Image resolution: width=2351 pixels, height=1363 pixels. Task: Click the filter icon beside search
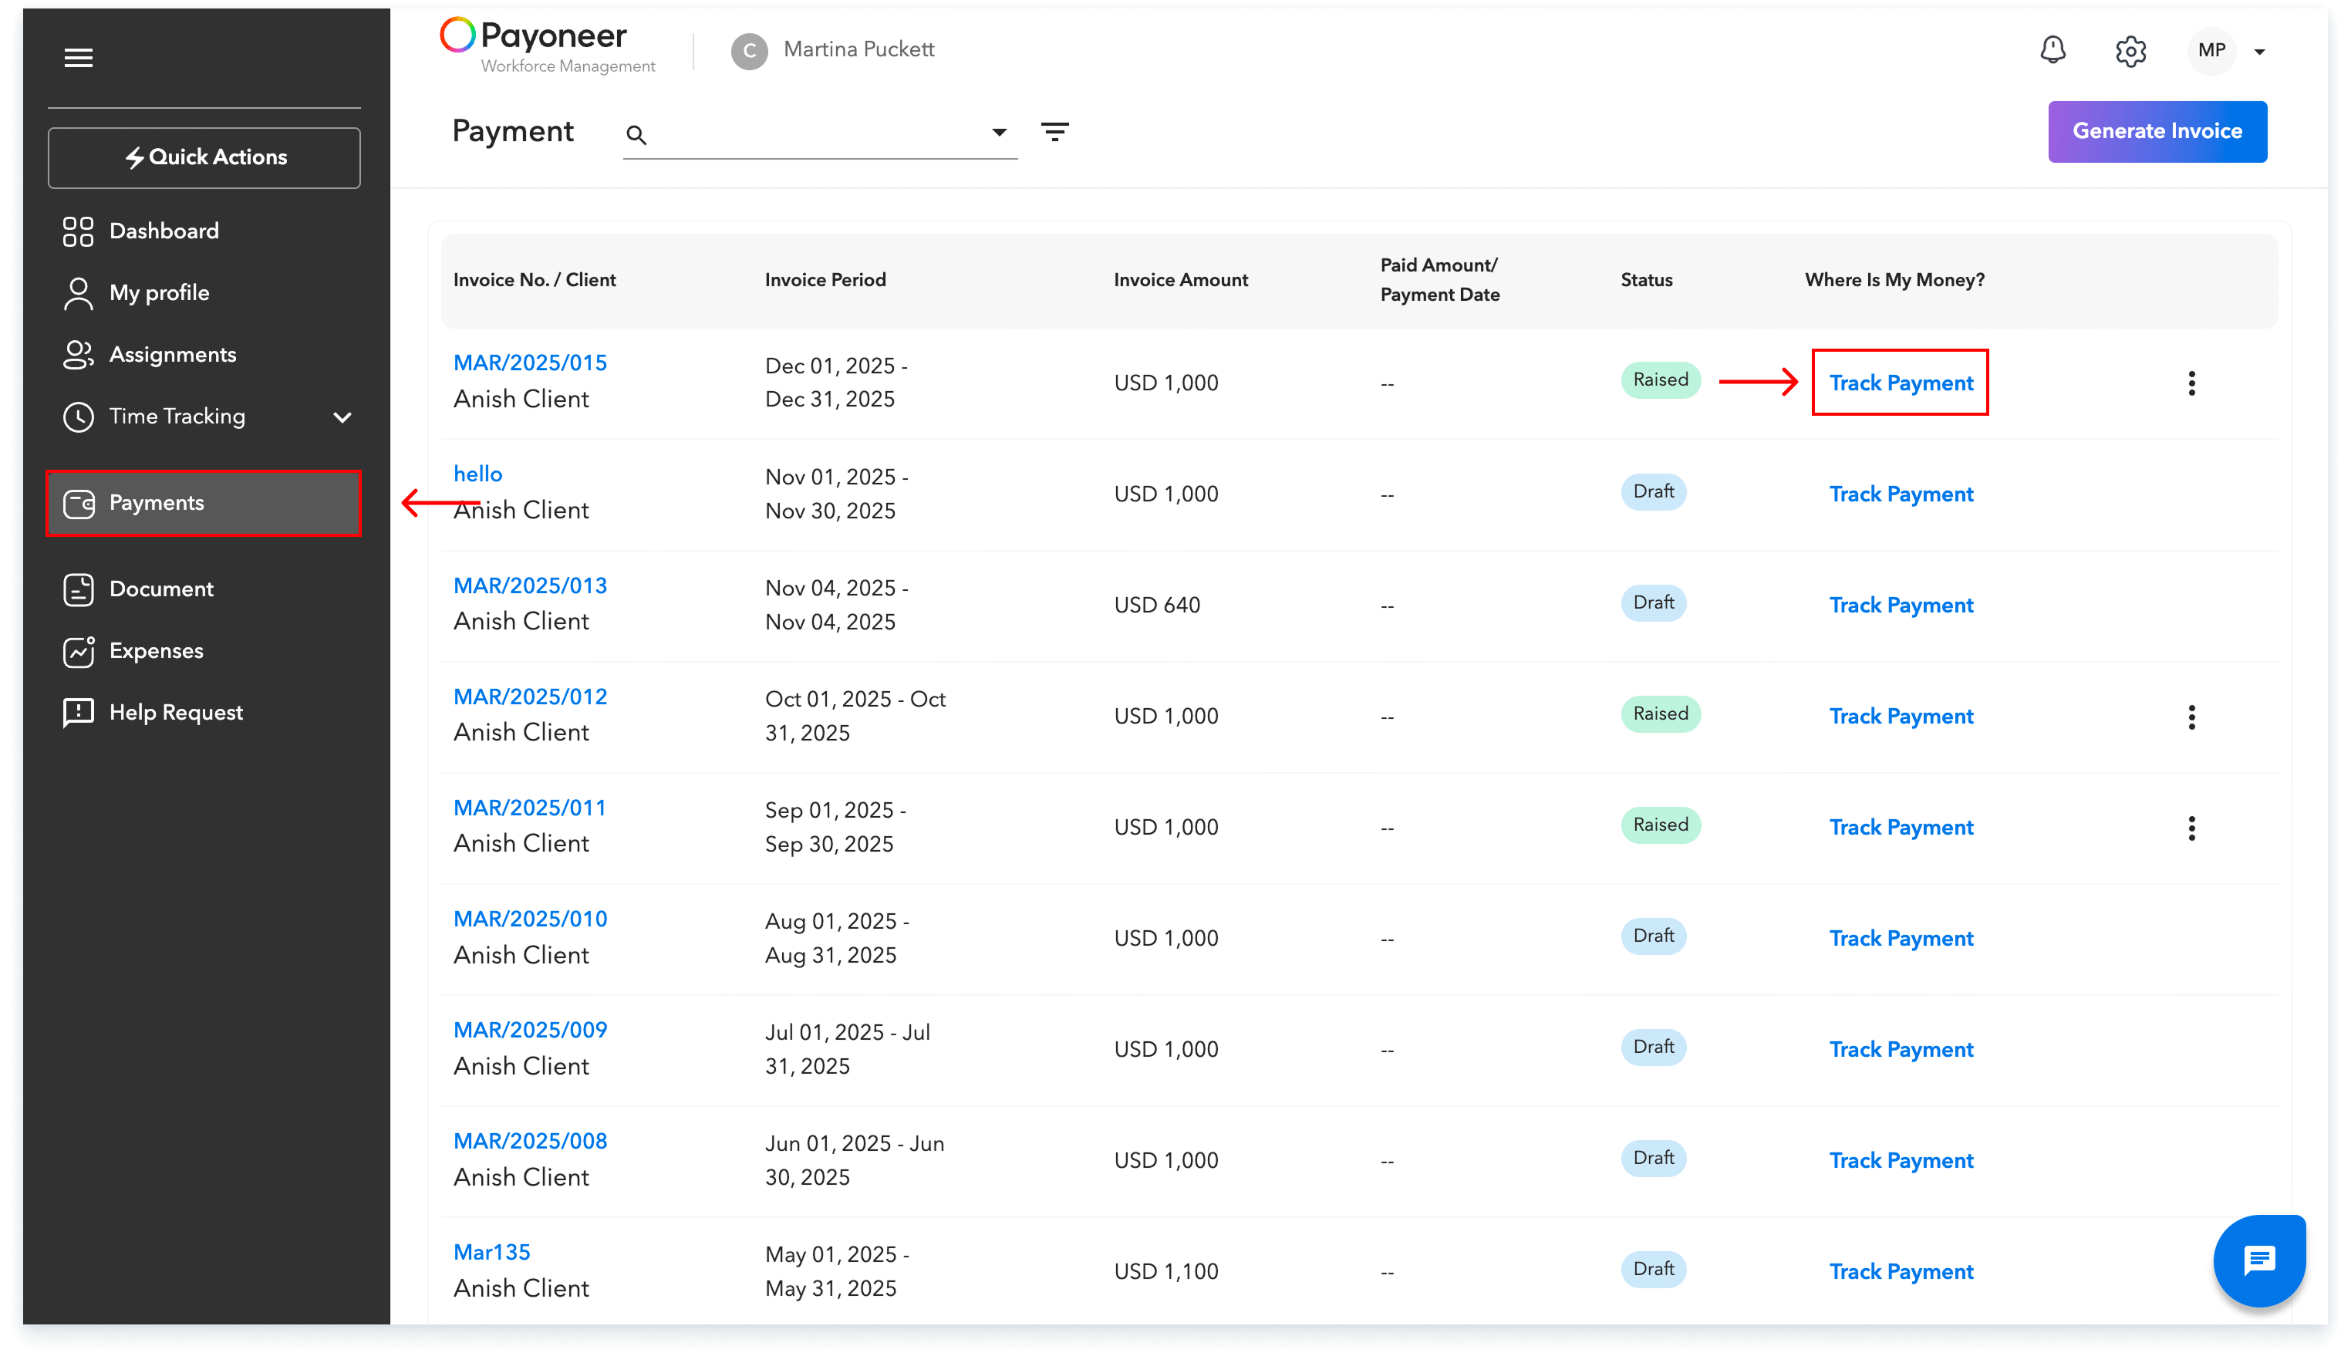[x=1055, y=132]
